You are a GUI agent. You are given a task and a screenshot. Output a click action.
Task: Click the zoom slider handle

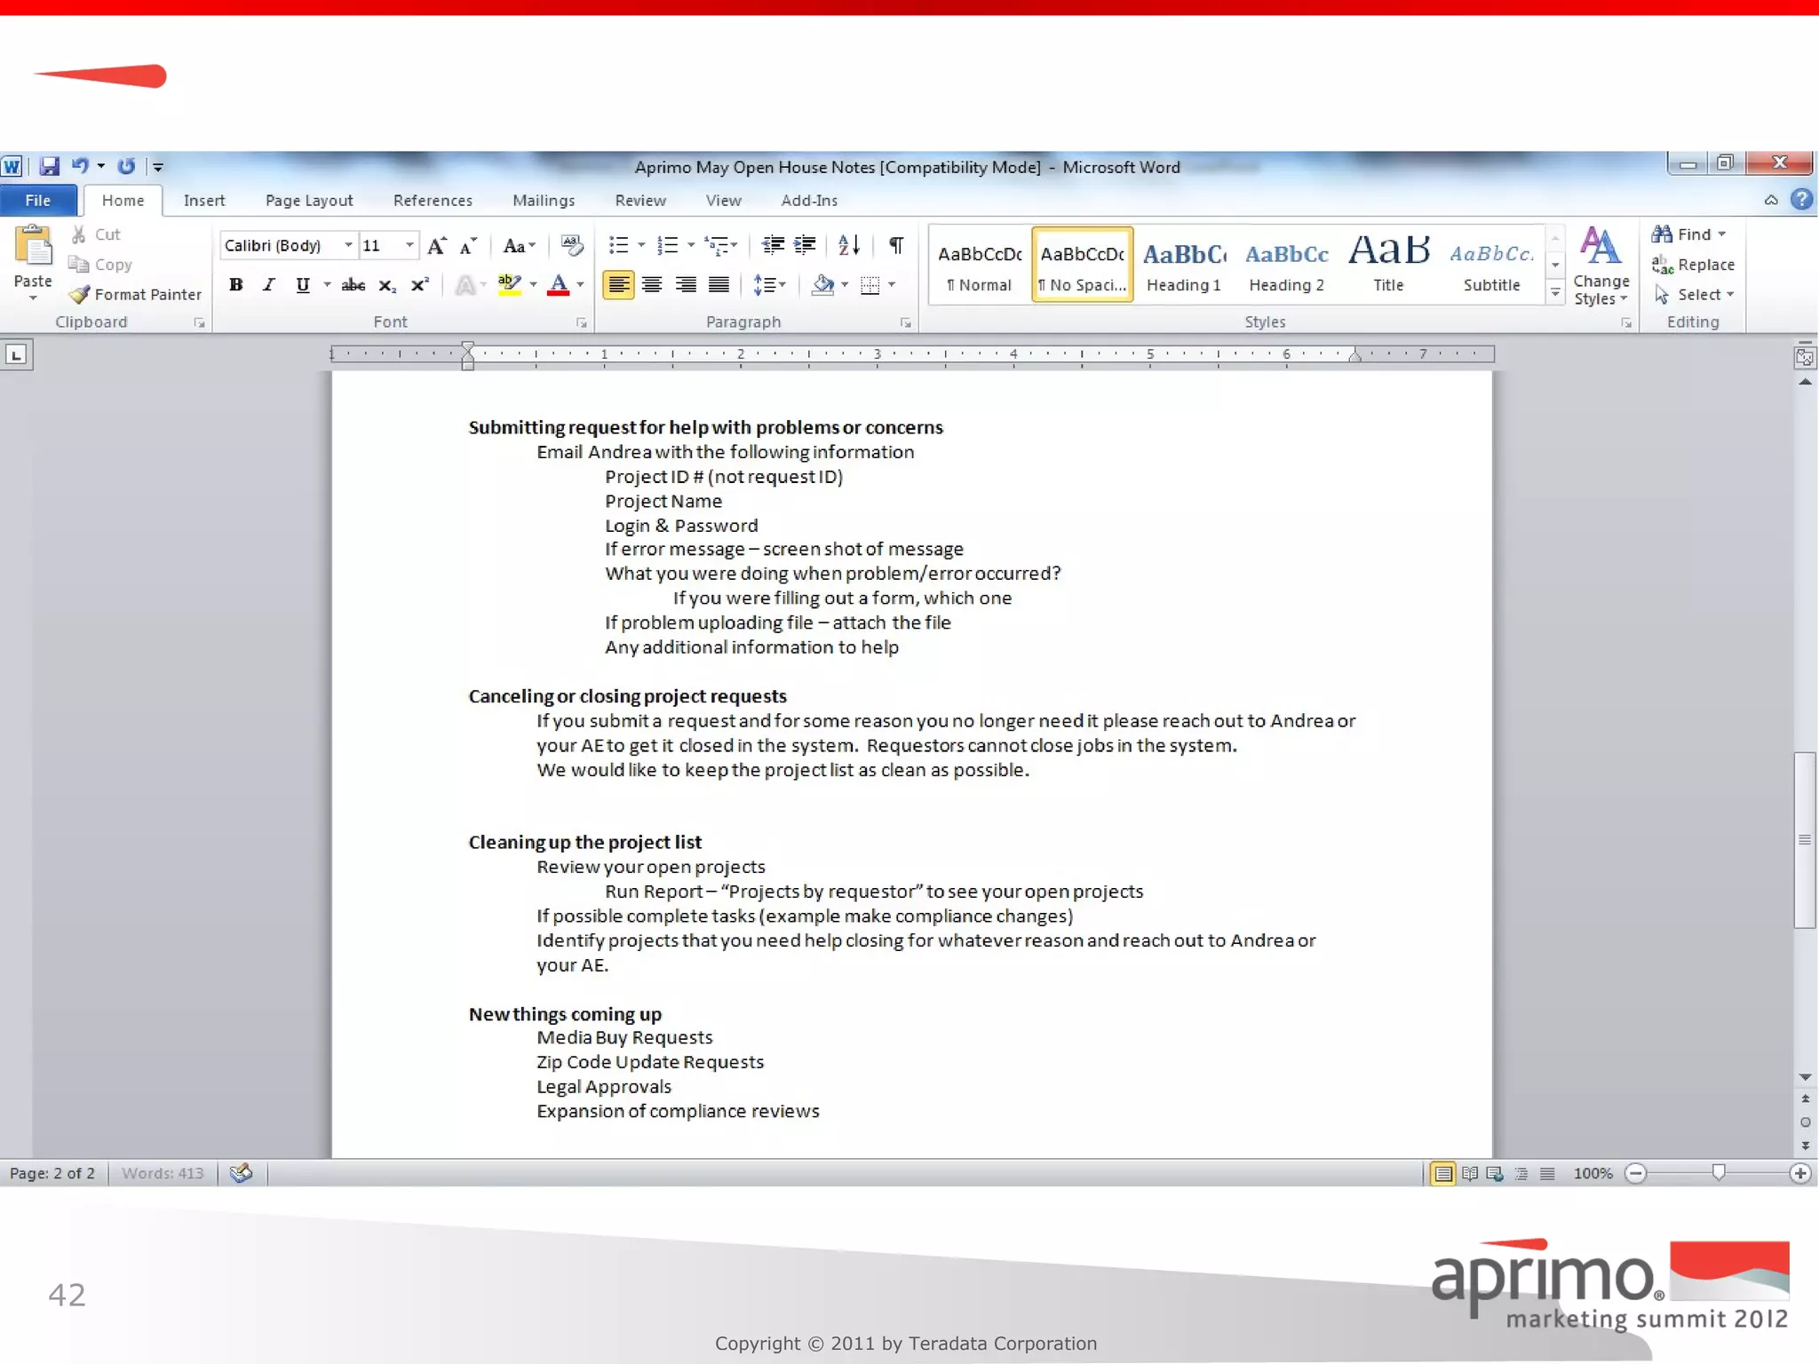pos(1719,1173)
